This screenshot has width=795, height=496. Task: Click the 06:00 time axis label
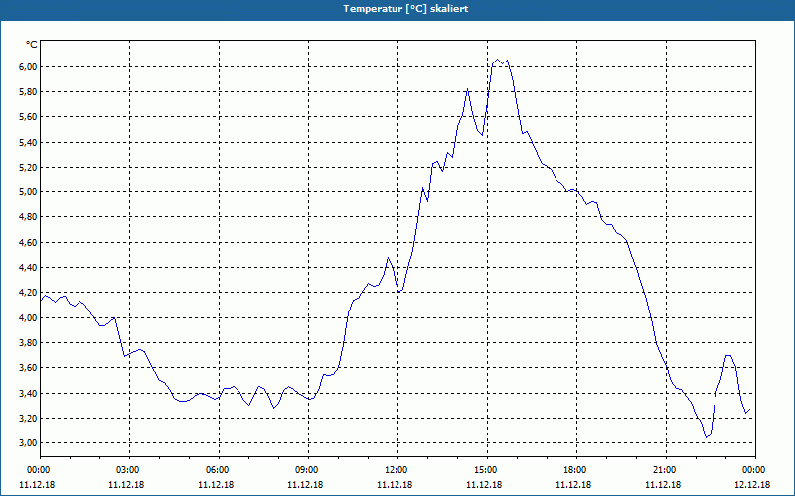point(219,470)
